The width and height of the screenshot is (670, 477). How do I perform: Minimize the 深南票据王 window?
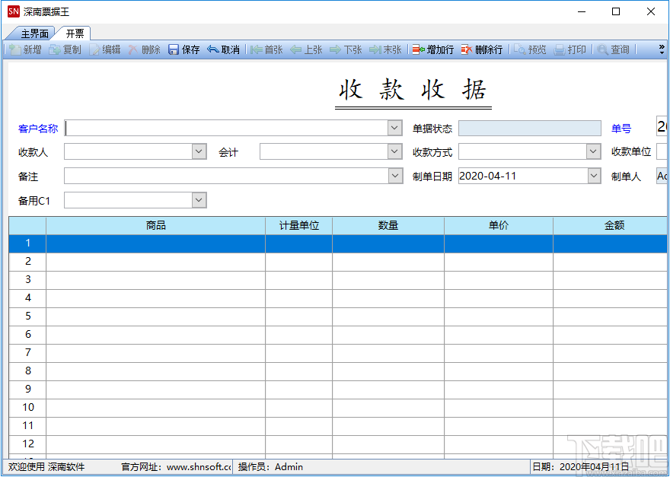point(581,11)
